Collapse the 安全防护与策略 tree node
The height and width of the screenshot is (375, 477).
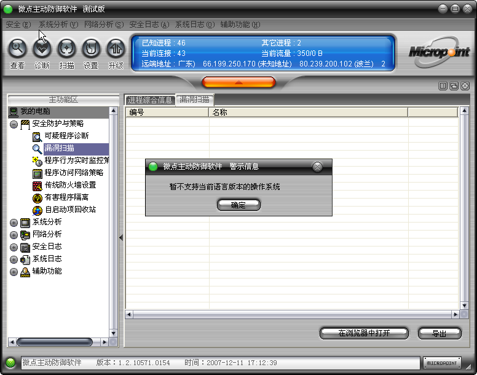(14, 124)
